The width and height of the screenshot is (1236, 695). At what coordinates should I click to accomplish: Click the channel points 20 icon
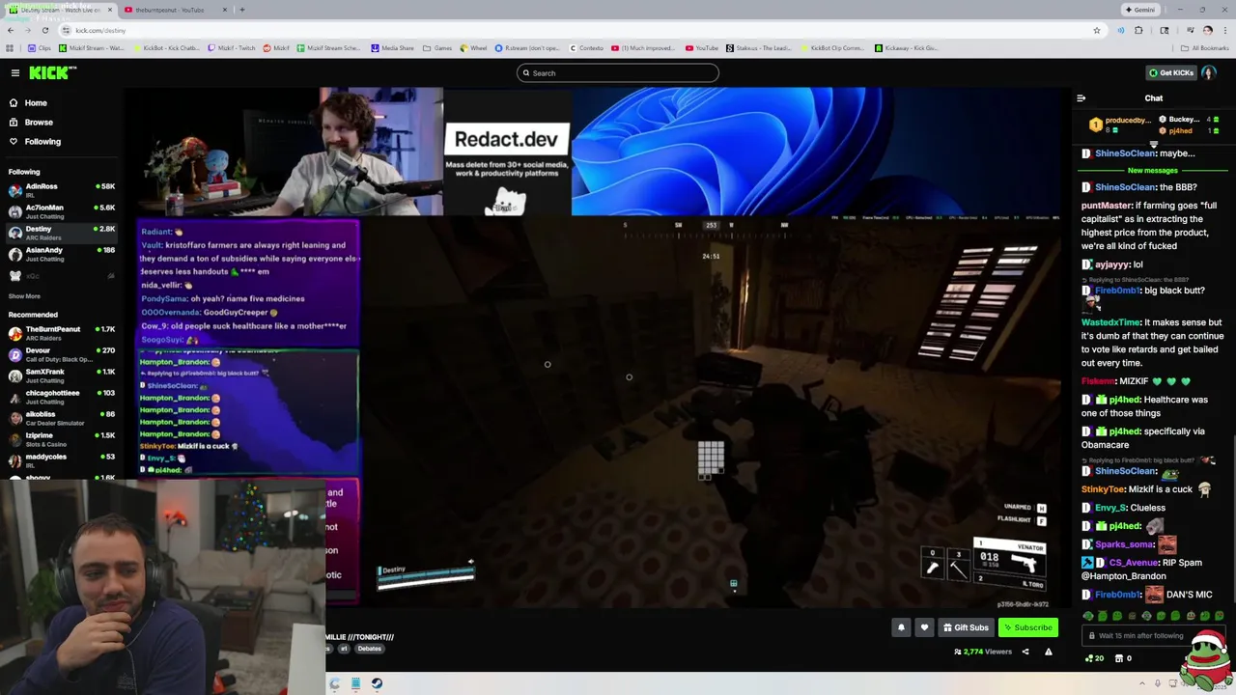click(1094, 658)
